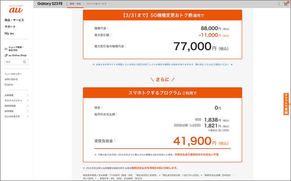Open the shopping cart icon
The image size is (291, 181).
(286, 4)
